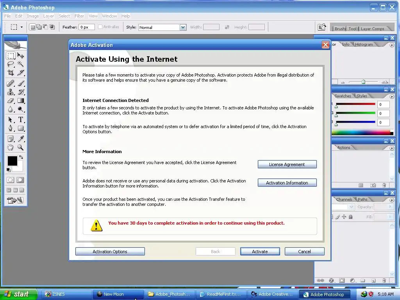This screenshot has width=400, height=300.
Task: Click the Feather input field
Action: click(x=86, y=27)
